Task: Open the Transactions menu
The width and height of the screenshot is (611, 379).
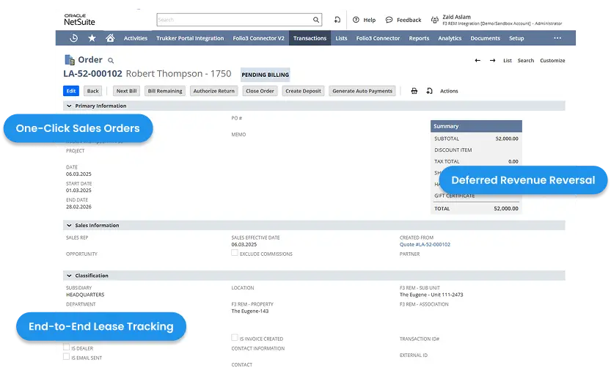Action: click(310, 38)
